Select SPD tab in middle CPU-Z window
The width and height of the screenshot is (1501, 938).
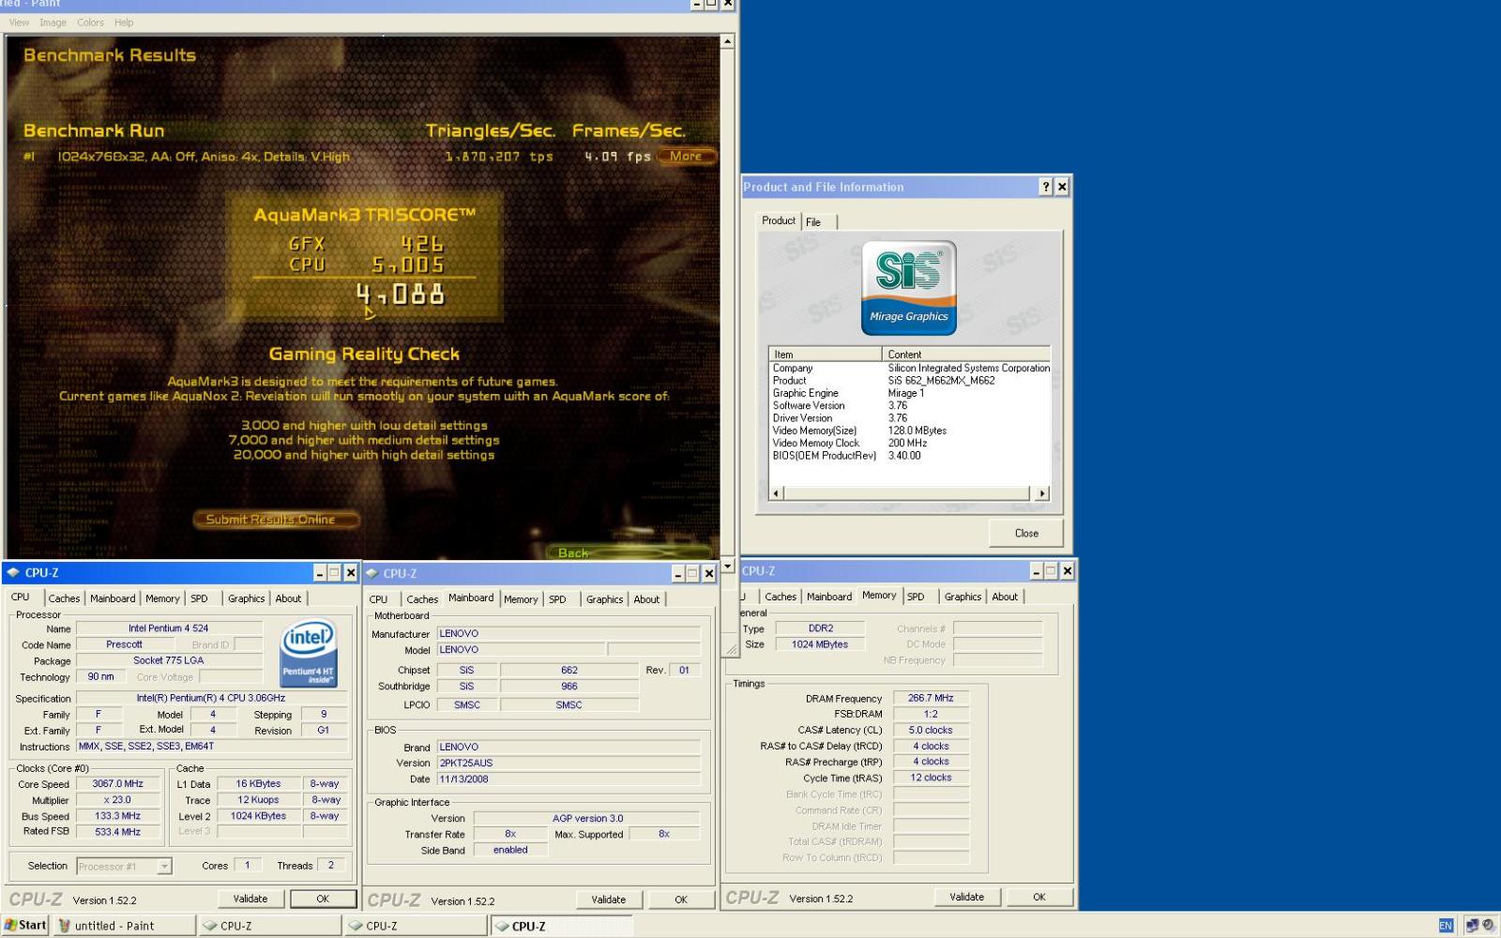click(557, 599)
